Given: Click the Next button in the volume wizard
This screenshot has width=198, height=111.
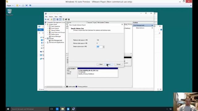Looking at the screenshot, I should [109, 64].
